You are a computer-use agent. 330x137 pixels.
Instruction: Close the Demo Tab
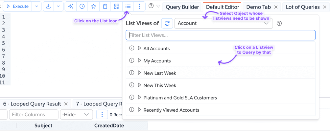tap(276, 7)
